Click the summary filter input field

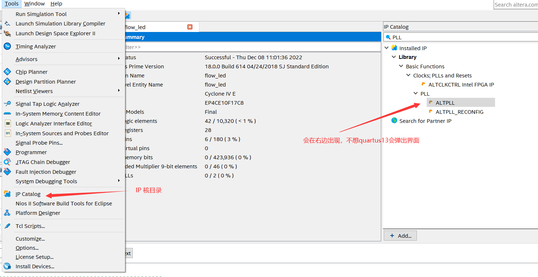[253, 47]
